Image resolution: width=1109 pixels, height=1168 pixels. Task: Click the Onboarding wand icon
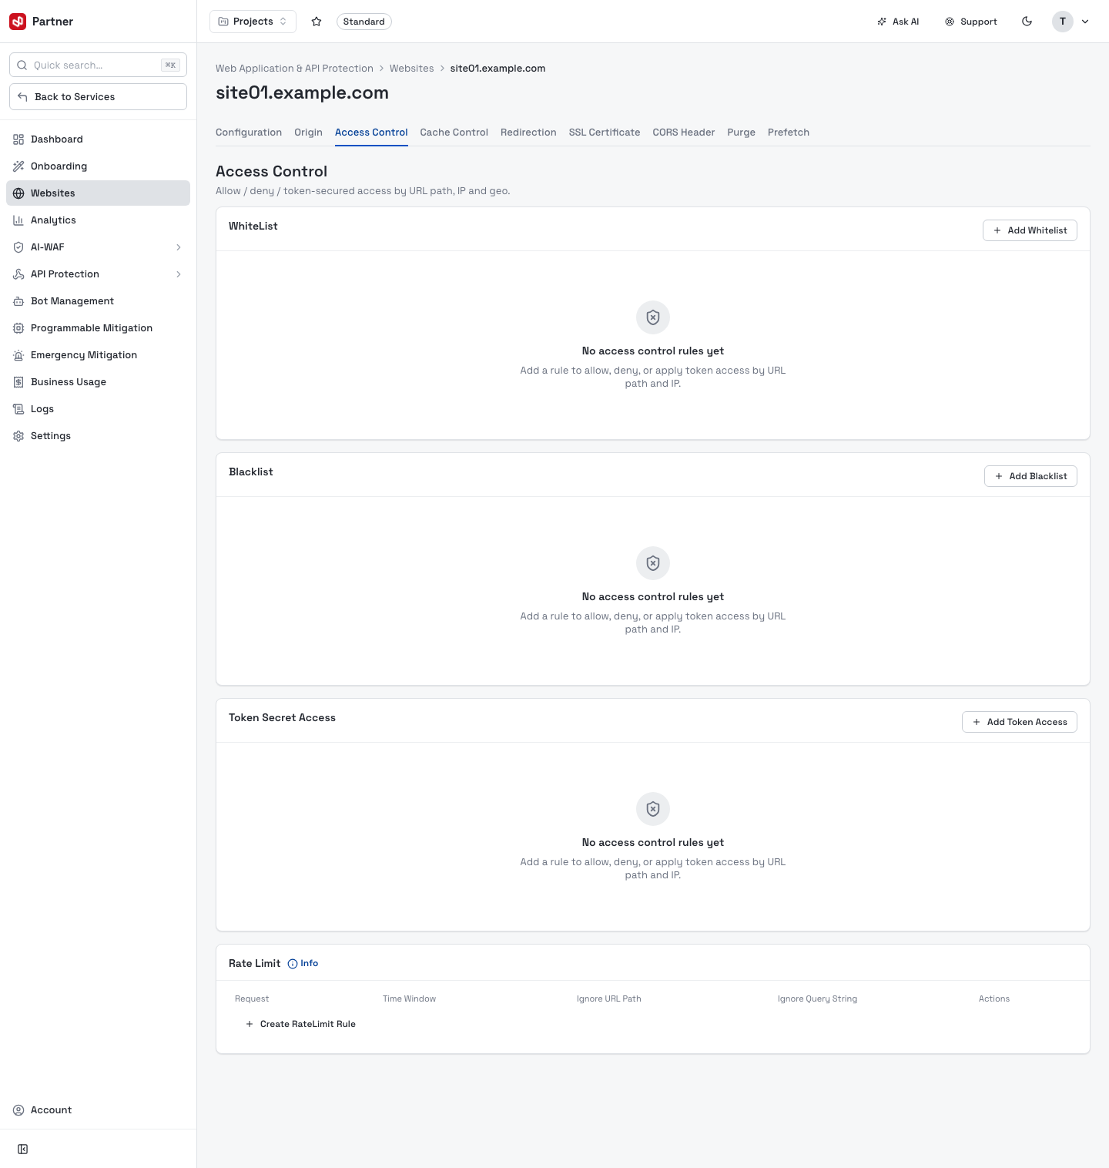coord(18,166)
